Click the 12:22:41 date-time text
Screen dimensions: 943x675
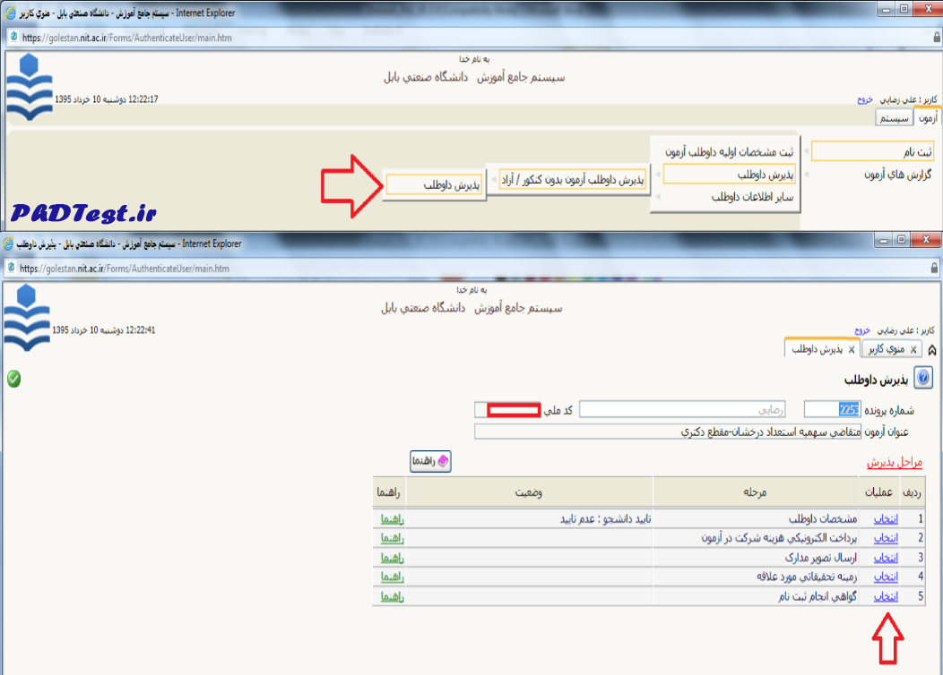point(103,330)
